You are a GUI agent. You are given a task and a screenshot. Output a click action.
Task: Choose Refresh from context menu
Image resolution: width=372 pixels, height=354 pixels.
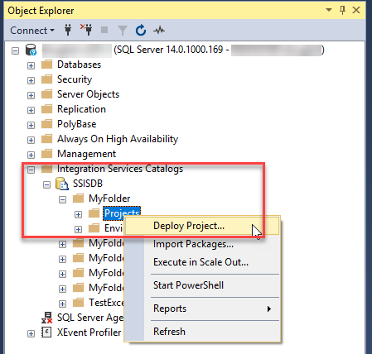(x=203, y=332)
